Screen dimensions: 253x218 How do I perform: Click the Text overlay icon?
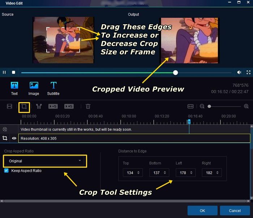pyautogui.click(x=14, y=85)
